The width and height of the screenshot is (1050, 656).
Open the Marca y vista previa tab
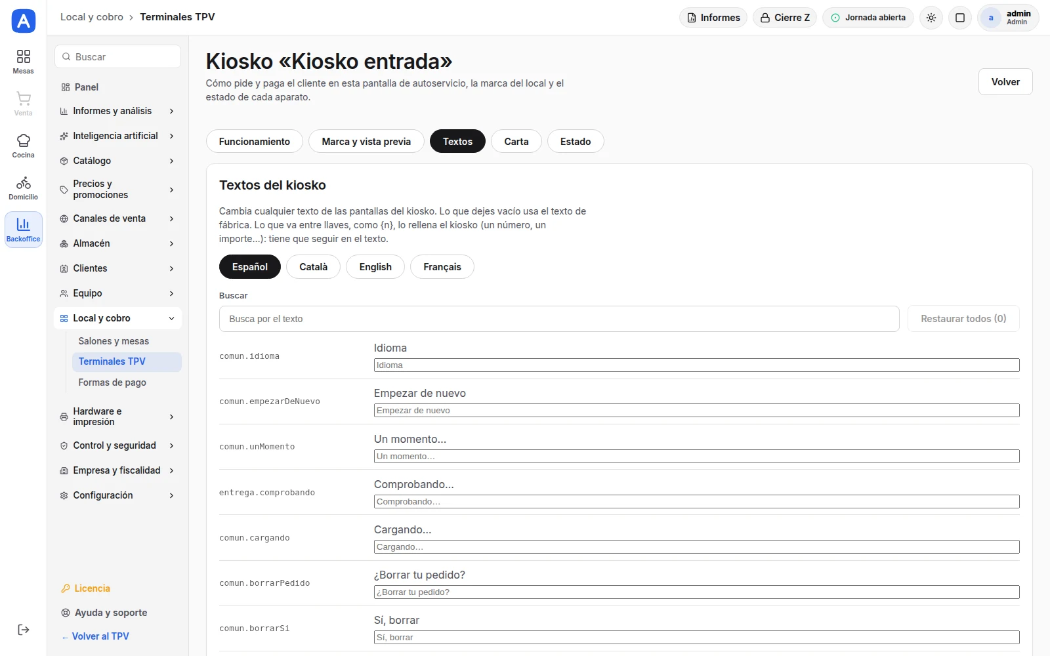[x=366, y=142]
